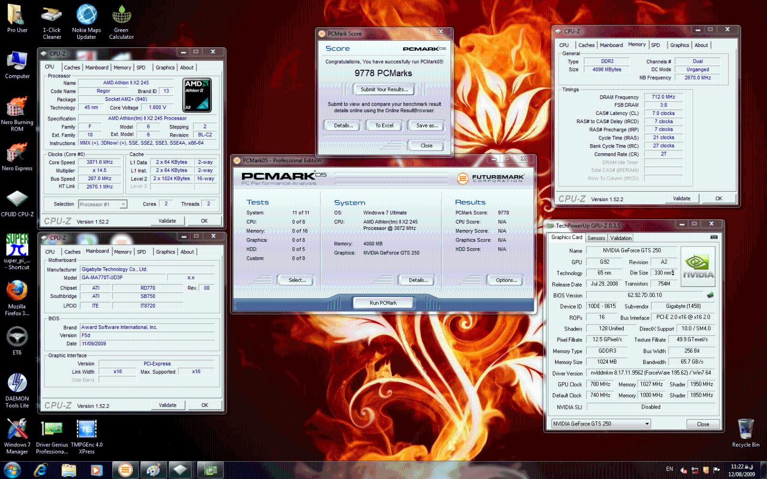Switch to Caches tab in top-left CPU-Z
The image size is (767, 479).
click(x=72, y=68)
